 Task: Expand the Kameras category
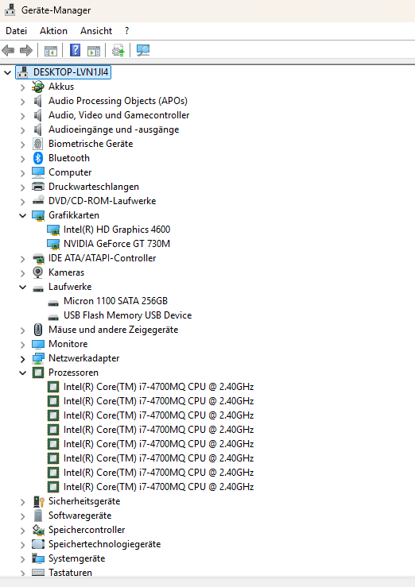23,273
